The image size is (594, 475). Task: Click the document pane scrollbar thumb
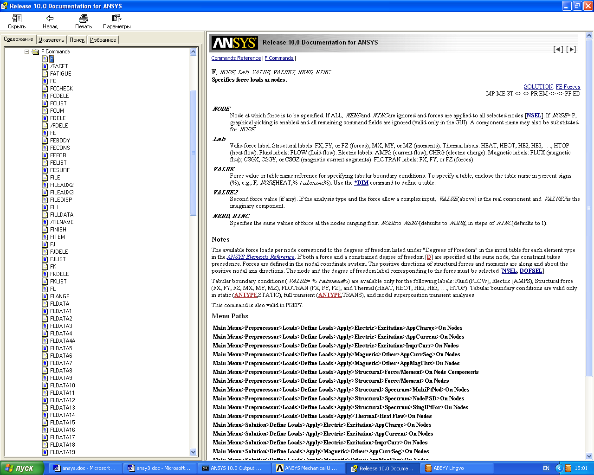pos(589,209)
